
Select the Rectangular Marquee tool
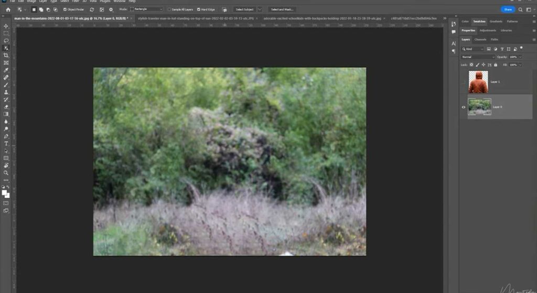6,33
